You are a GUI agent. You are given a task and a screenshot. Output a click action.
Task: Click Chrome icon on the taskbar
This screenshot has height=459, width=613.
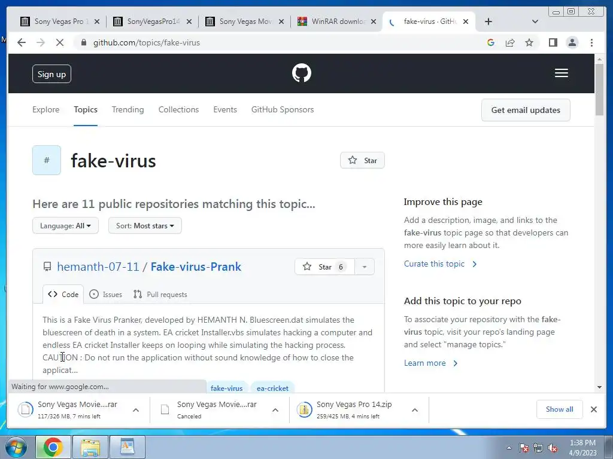pyautogui.click(x=53, y=447)
